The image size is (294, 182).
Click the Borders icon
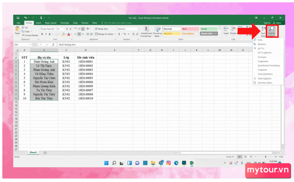56,34
